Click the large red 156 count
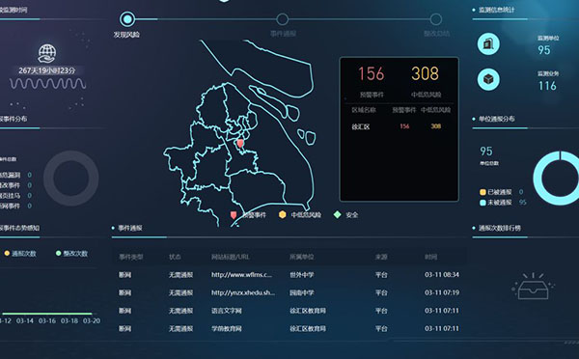 (372, 73)
